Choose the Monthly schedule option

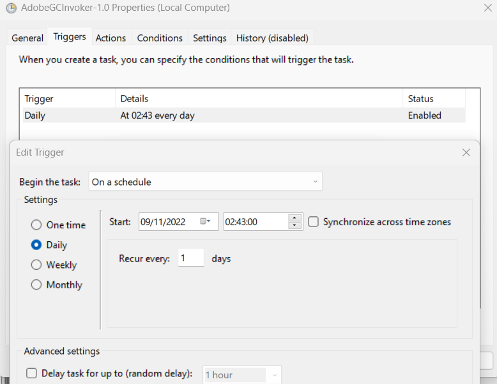[x=36, y=285]
